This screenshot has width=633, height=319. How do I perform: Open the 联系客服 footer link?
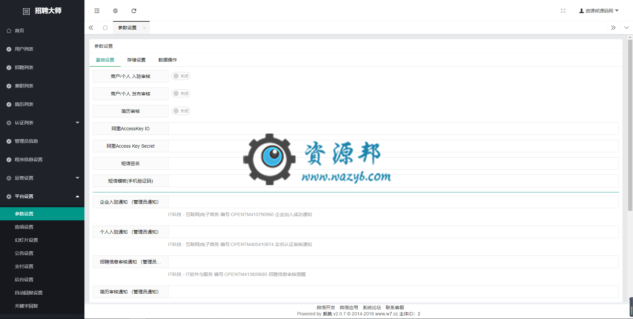pyautogui.click(x=395, y=307)
